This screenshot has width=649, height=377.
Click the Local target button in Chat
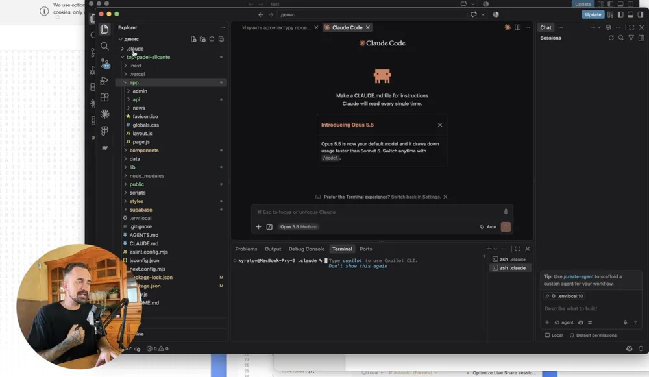point(554,335)
